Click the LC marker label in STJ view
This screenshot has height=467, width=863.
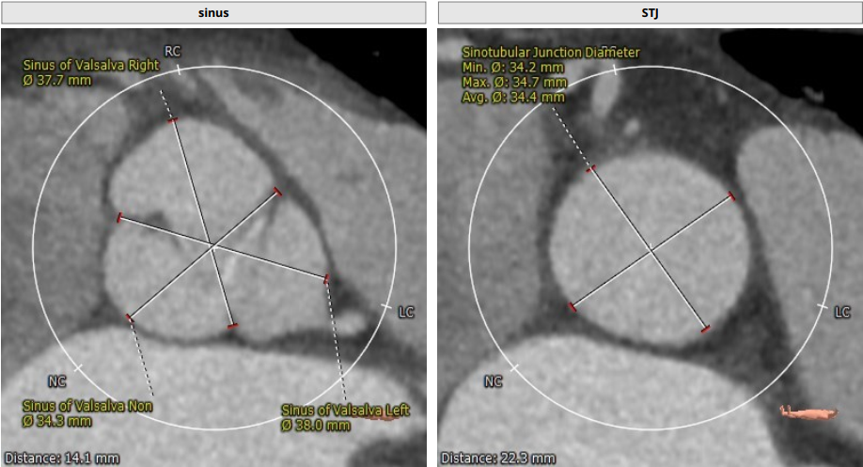842,313
